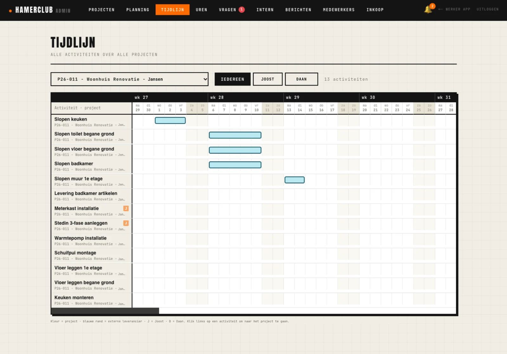
Task: Click the 'Activiteit · project' column header
Action: pyautogui.click(x=91, y=108)
